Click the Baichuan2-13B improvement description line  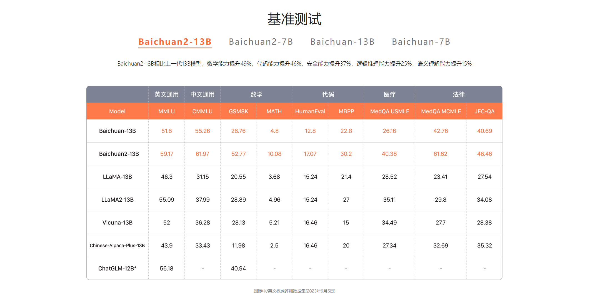coord(294,64)
